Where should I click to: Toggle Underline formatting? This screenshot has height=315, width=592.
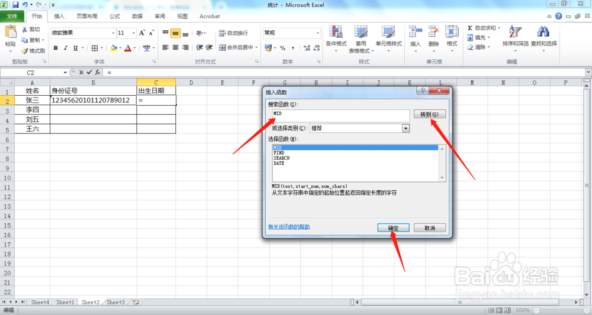[76, 48]
